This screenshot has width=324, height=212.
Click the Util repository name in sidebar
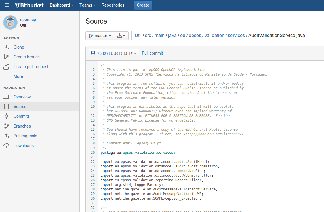coord(23,25)
